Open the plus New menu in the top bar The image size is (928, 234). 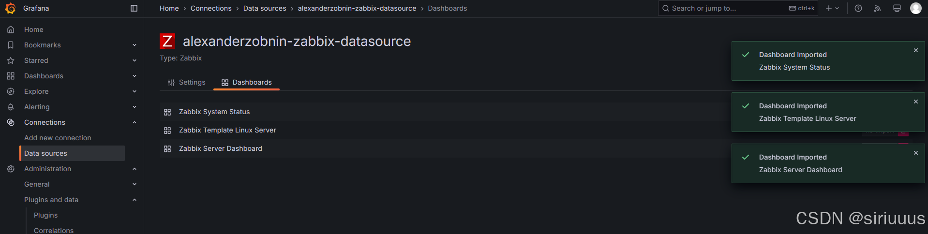click(x=832, y=8)
